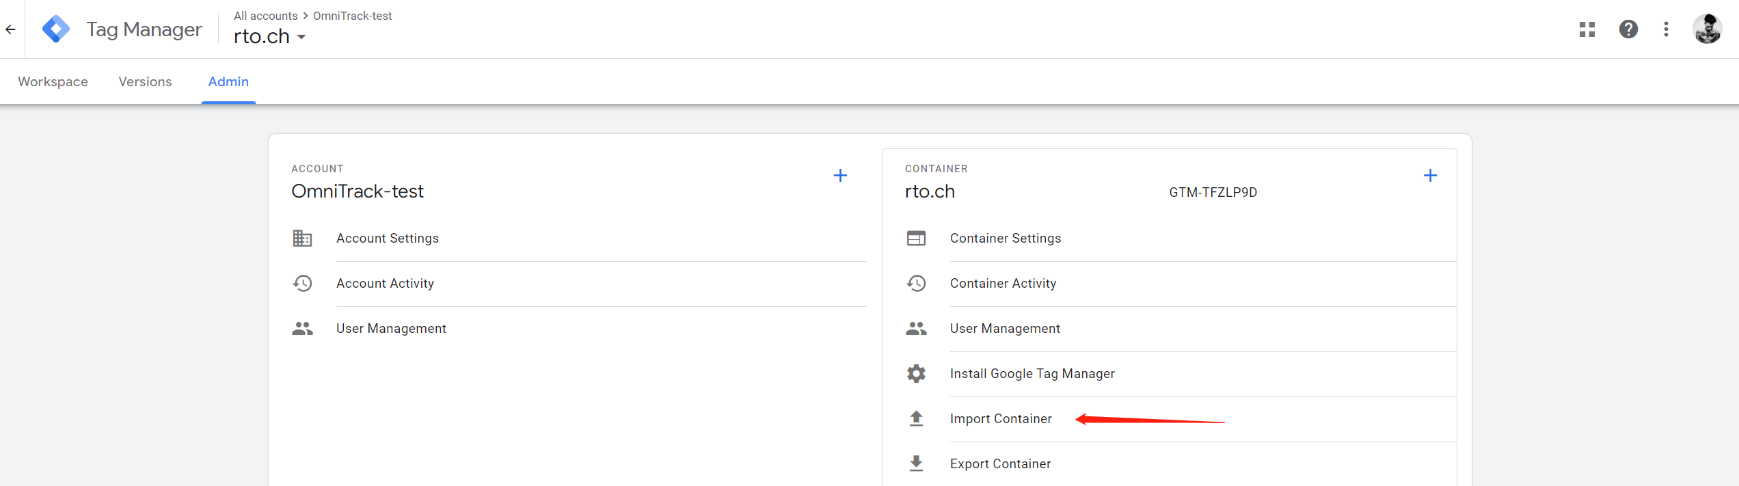Select the Admin tab
The image size is (1739, 486).
(228, 81)
